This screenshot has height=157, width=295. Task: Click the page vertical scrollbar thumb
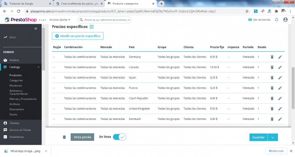pyautogui.click(x=293, y=88)
